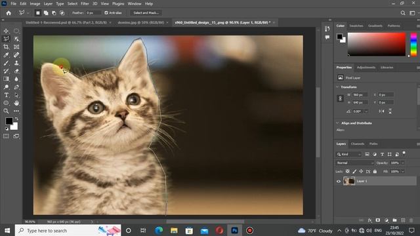
Task: Add a layer mask to Layer 1
Action: pos(378,220)
